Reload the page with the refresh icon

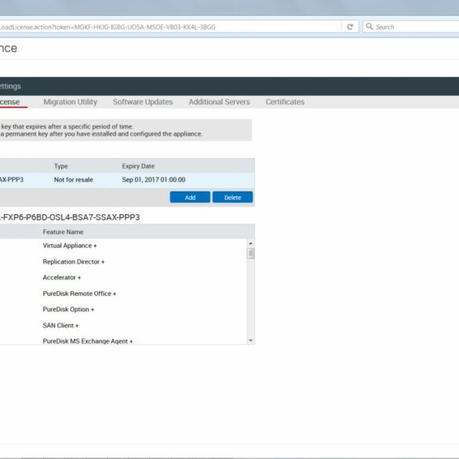[350, 27]
